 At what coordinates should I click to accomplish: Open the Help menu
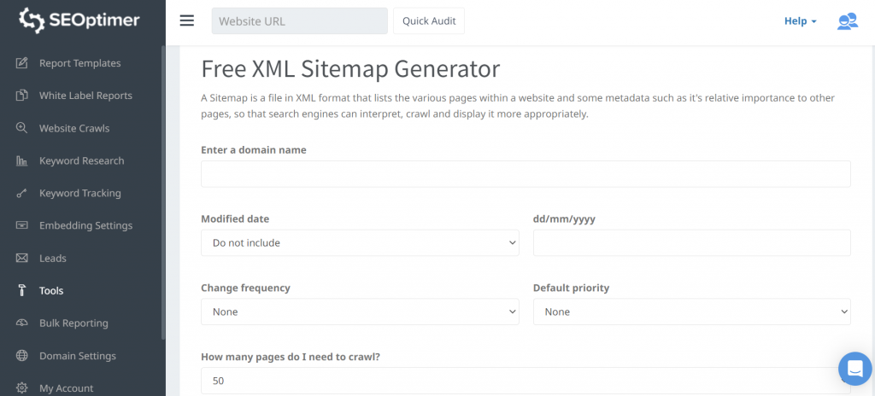(800, 21)
